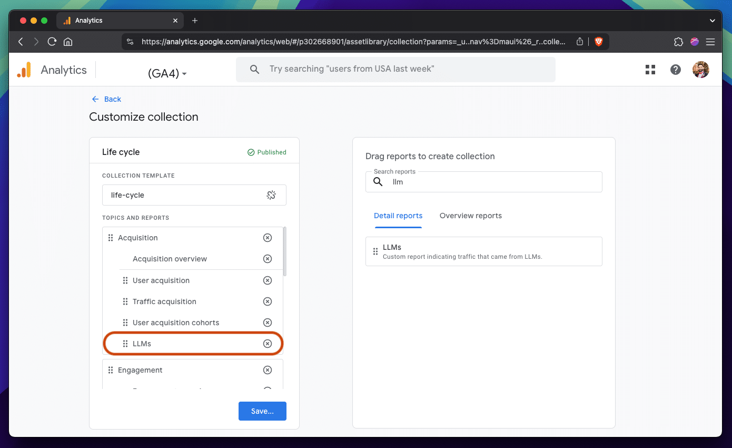Click the Save... button
The image size is (732, 448).
pos(262,411)
